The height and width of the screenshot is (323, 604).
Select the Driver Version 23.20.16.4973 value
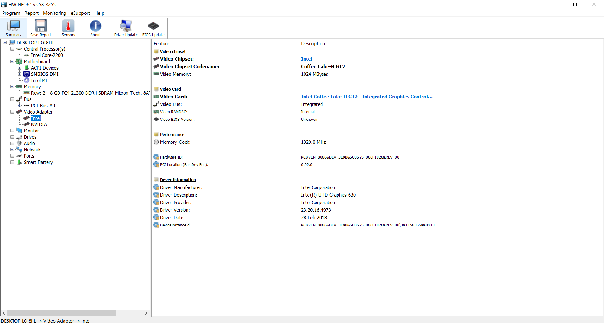pyautogui.click(x=316, y=210)
